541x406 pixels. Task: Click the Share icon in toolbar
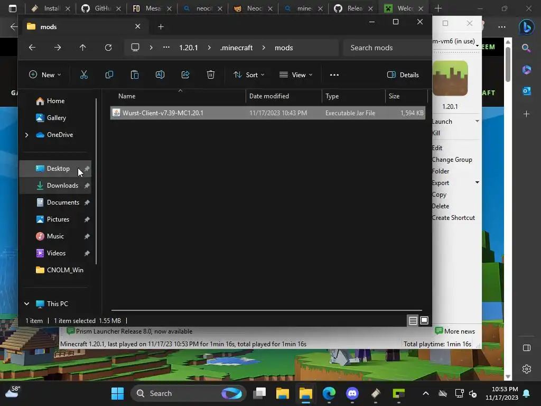click(x=185, y=75)
